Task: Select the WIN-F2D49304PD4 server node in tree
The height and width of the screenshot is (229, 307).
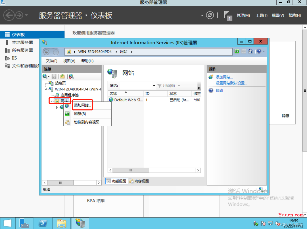Action: [x=78, y=89]
